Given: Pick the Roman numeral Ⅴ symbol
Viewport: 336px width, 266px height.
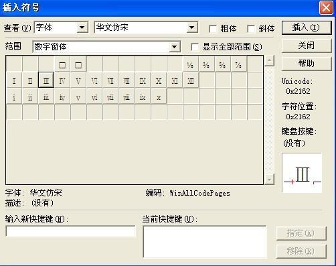Looking at the screenshot, I should [78, 80].
